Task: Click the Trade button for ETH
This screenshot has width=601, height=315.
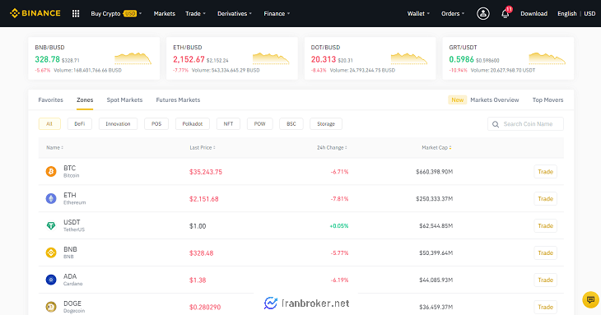Action: (545, 199)
